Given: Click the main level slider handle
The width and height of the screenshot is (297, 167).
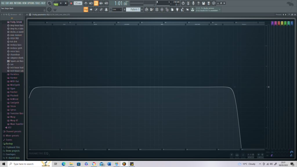Looking at the screenshot, I should [269, 87].
